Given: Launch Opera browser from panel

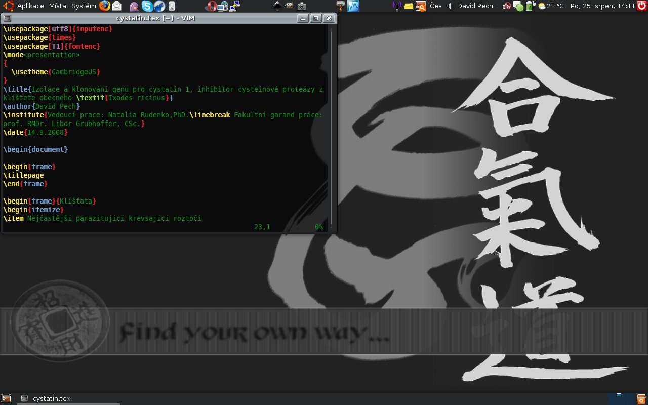Looking at the screenshot, I should [212, 6].
